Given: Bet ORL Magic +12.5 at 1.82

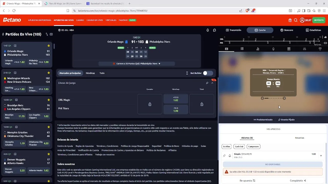Looking at the screenshot, I should tap(176, 99).
